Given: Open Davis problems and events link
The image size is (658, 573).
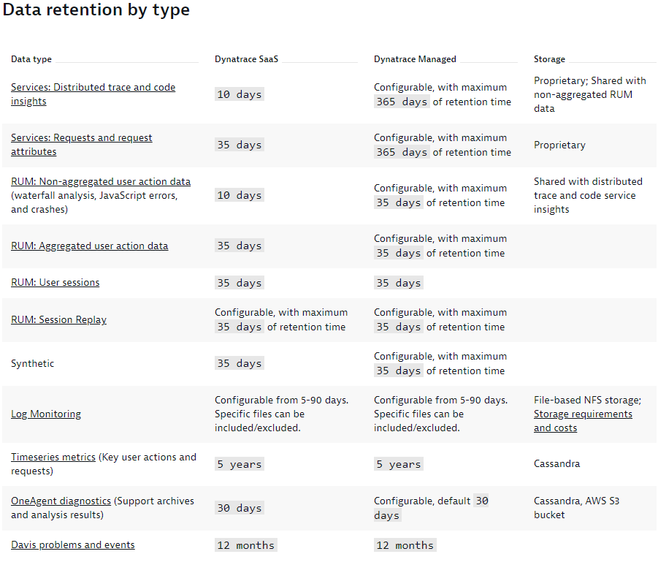Looking at the screenshot, I should coord(72,545).
